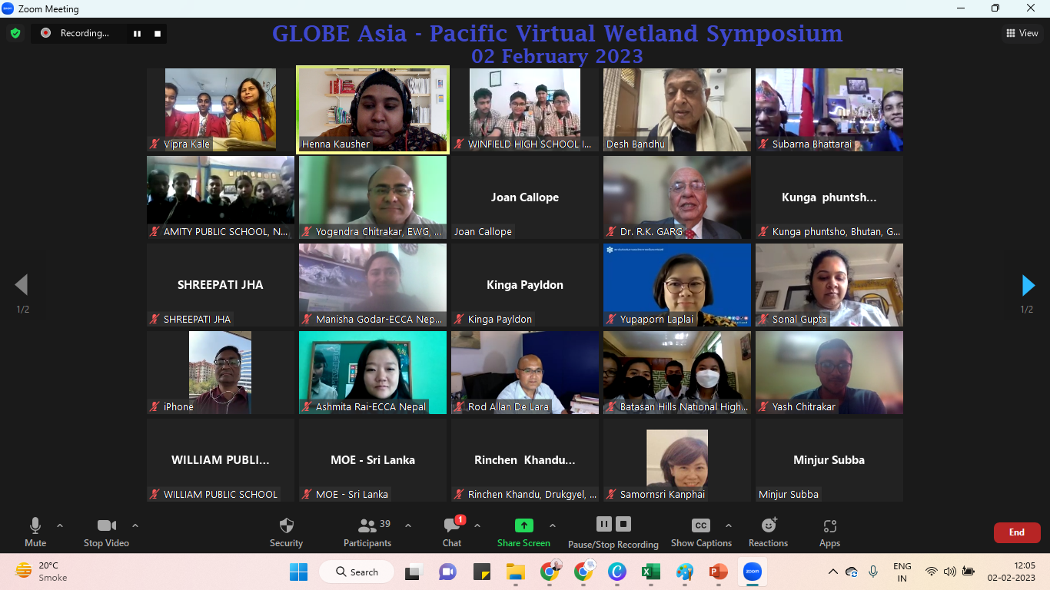Pause the recording in the bottom toolbar
The image size is (1050, 590).
click(604, 524)
